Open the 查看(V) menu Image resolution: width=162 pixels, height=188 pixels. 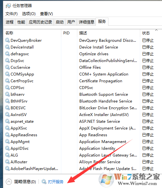point(46,14)
